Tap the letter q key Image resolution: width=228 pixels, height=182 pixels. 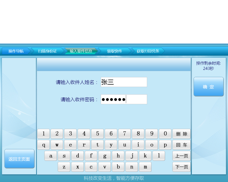click(x=43, y=145)
